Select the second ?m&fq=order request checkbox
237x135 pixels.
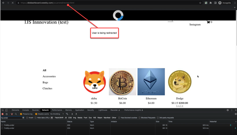[2, 128]
